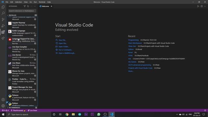Image resolution: width=208 pixels, height=117 pixels.
Task: Open the File menu
Action: 7,2
